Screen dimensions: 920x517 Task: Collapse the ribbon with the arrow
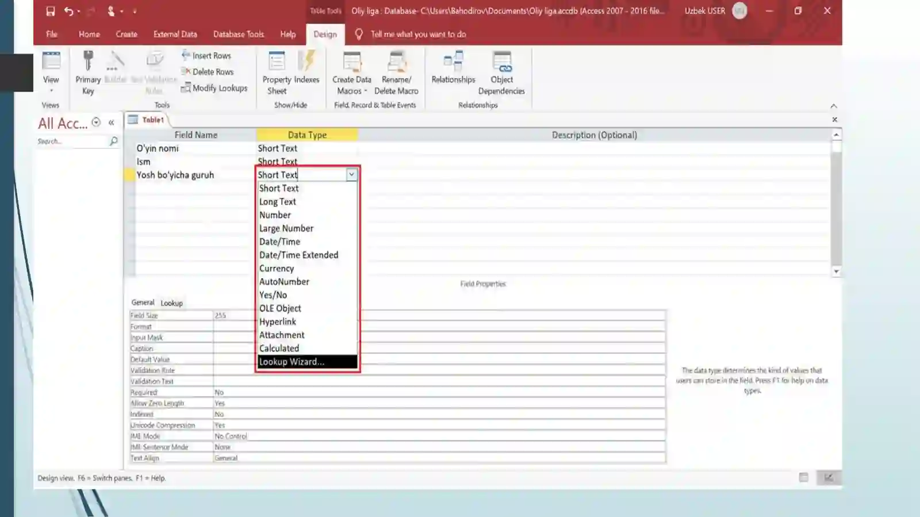pyautogui.click(x=834, y=106)
